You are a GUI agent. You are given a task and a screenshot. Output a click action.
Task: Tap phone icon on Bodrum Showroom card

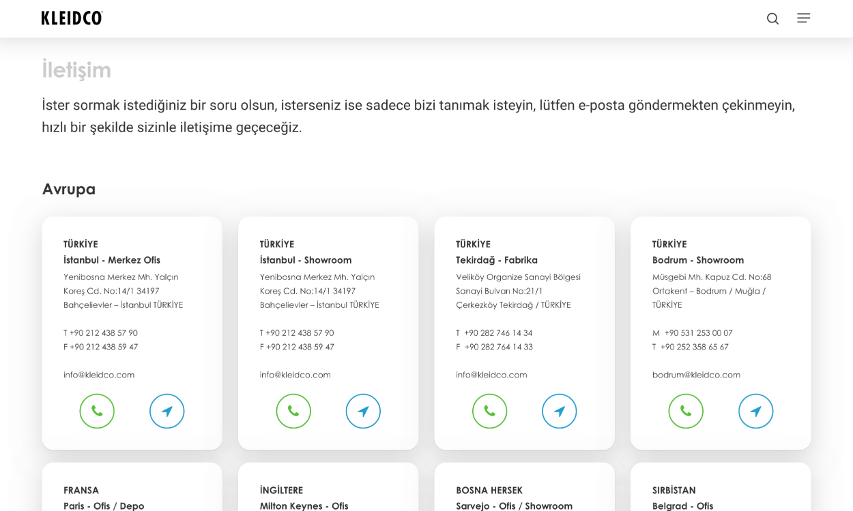pos(686,411)
